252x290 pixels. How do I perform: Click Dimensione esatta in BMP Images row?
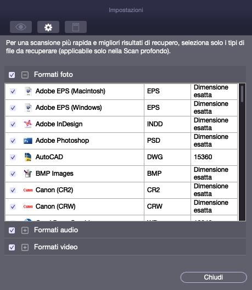pyautogui.click(x=211, y=174)
